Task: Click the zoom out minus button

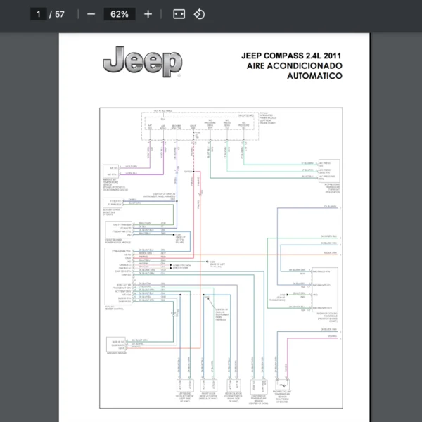Action: pyautogui.click(x=91, y=14)
